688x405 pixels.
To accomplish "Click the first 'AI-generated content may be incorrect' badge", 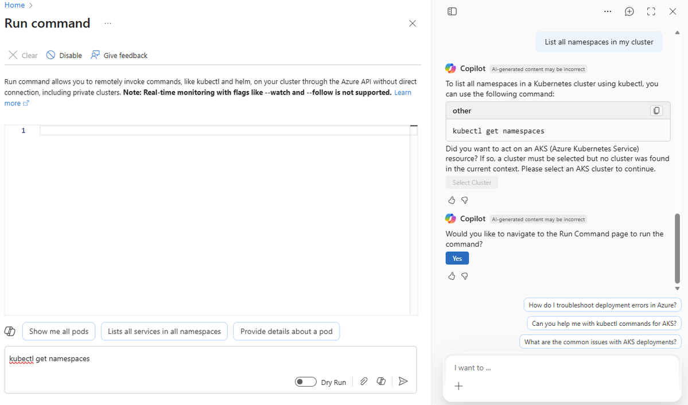I will [538, 69].
